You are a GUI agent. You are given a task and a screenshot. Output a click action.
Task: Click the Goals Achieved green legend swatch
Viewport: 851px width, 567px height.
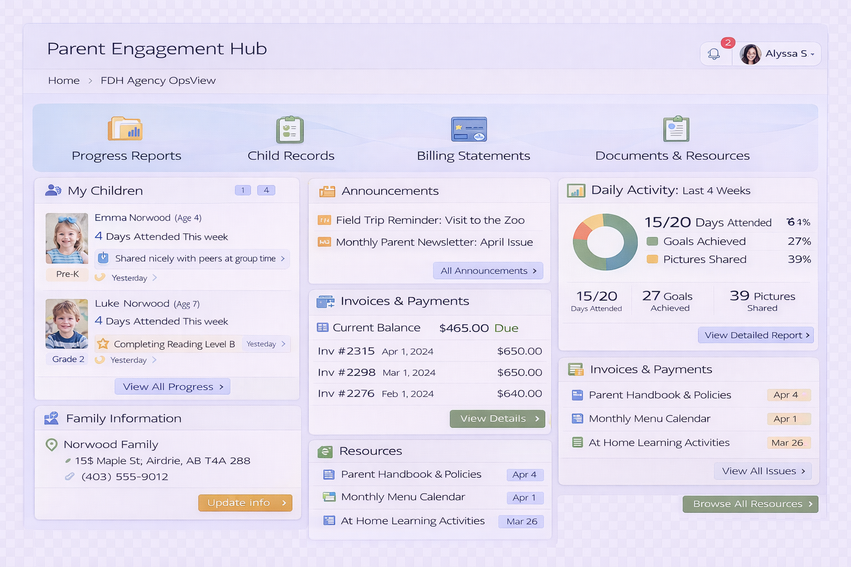pos(652,241)
